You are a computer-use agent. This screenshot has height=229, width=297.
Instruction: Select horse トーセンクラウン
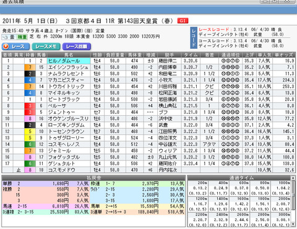coord(69,131)
